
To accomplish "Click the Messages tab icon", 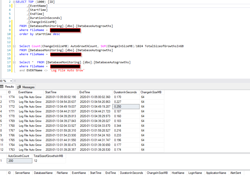I will [x=19, y=87].
